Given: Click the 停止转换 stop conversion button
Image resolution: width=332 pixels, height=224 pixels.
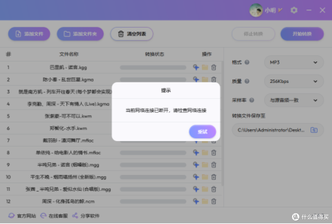Looking at the screenshot, I should click(253, 34).
